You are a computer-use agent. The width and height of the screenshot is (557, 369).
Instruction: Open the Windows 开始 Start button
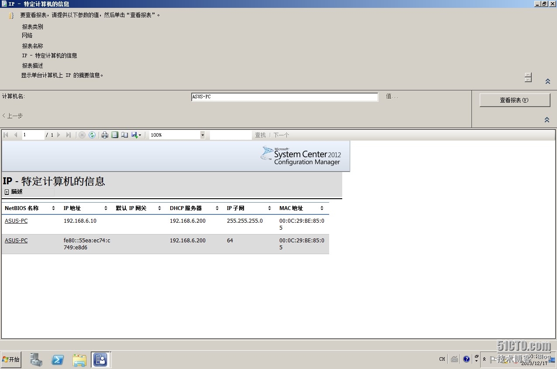(x=11, y=359)
